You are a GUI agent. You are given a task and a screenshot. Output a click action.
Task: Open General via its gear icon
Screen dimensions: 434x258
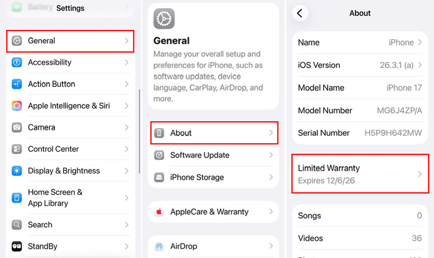tap(17, 41)
